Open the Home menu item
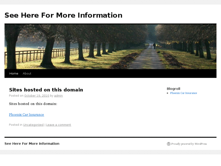Image resolution: width=221 pixels, height=166 pixels. click(x=14, y=73)
